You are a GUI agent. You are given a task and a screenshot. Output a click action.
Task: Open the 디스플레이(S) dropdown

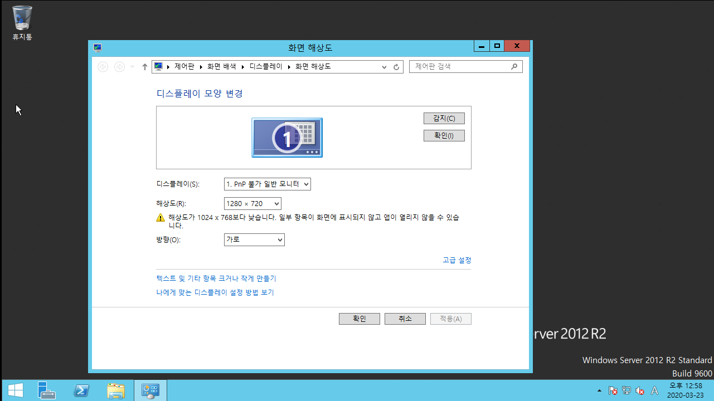click(x=268, y=184)
